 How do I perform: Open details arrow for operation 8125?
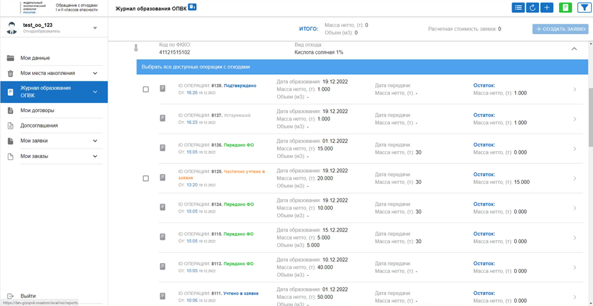click(575, 179)
